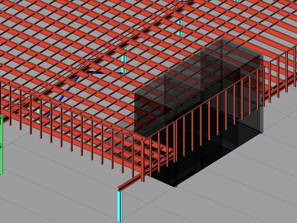Select the cyan column near the top center
297x223 pixels.
pos(180,27)
